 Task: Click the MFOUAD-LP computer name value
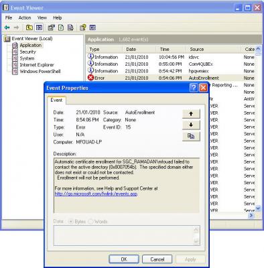[89, 142]
